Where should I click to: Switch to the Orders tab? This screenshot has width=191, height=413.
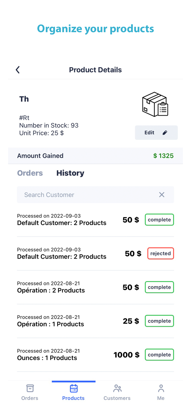[x=30, y=173]
